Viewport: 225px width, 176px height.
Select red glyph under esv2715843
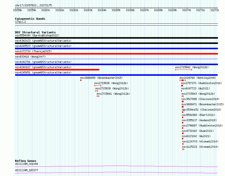tap(183, 96)
